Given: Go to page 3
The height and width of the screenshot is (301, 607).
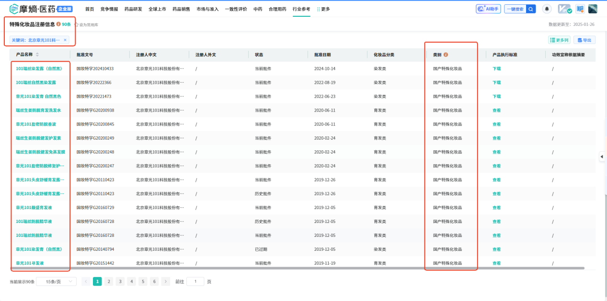Looking at the screenshot, I should coord(120,281).
